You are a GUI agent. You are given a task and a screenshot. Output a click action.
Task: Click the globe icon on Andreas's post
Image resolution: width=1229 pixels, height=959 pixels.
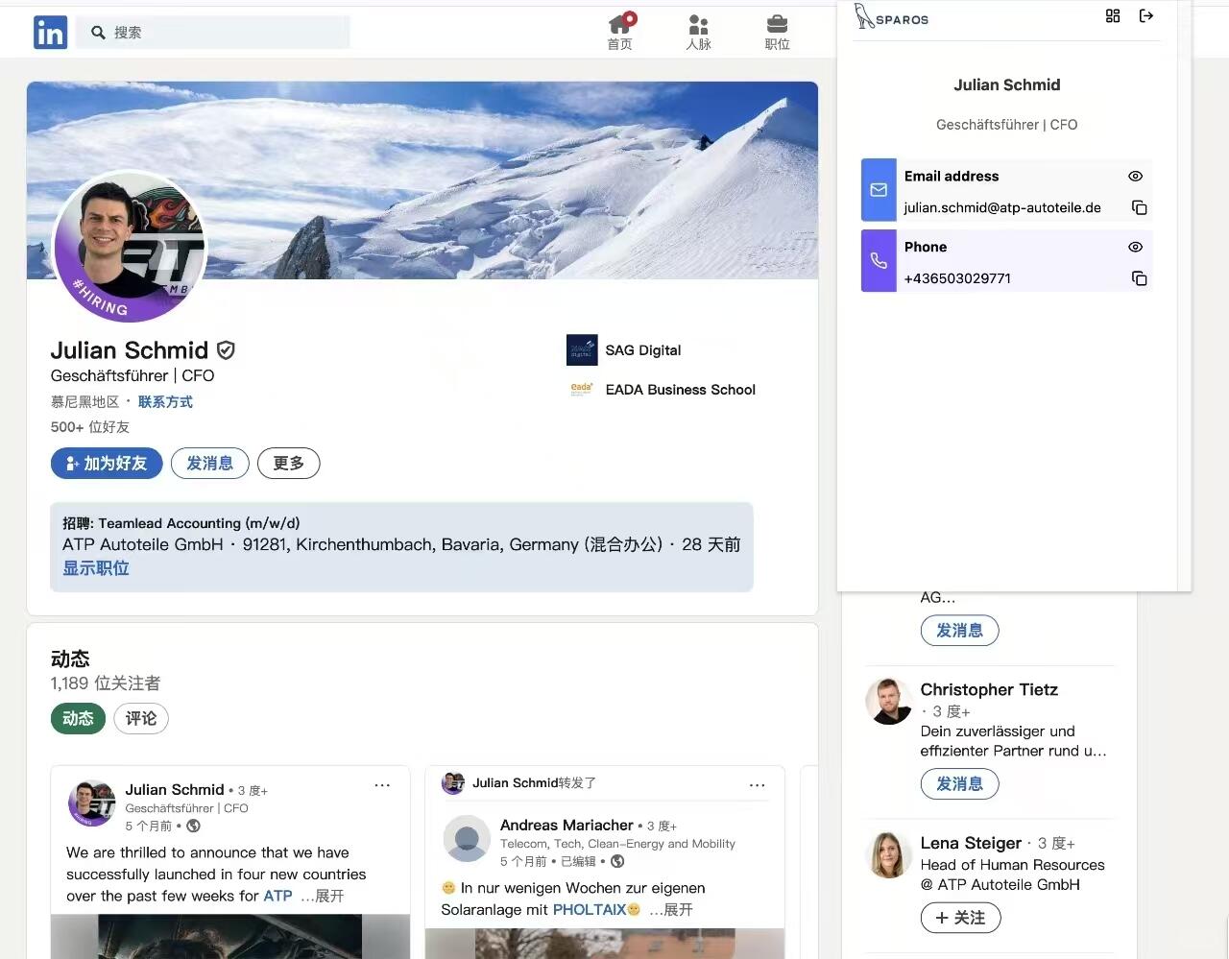pos(617,861)
